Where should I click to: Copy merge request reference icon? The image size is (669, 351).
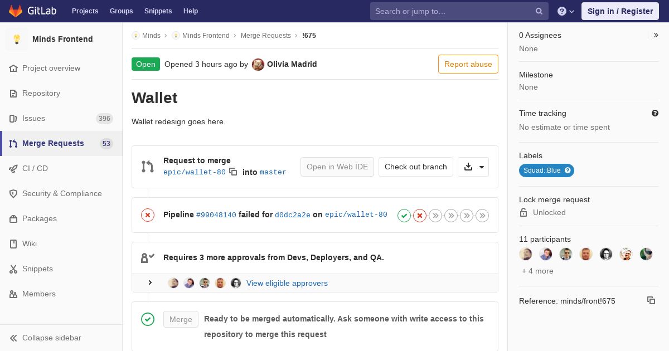651,300
